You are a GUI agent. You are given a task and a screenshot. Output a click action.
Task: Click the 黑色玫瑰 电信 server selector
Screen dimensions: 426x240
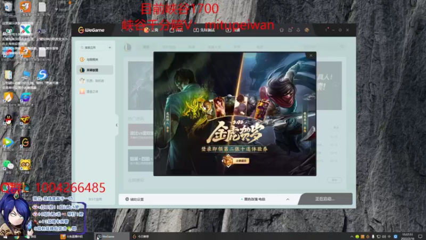pyautogui.click(x=253, y=199)
